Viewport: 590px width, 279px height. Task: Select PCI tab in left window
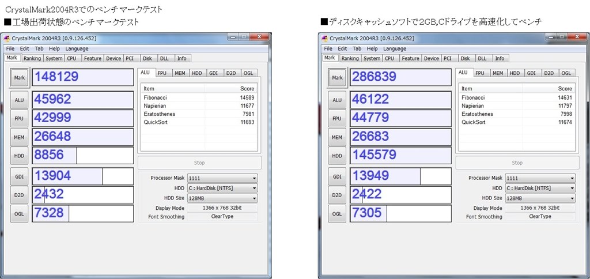(130, 58)
